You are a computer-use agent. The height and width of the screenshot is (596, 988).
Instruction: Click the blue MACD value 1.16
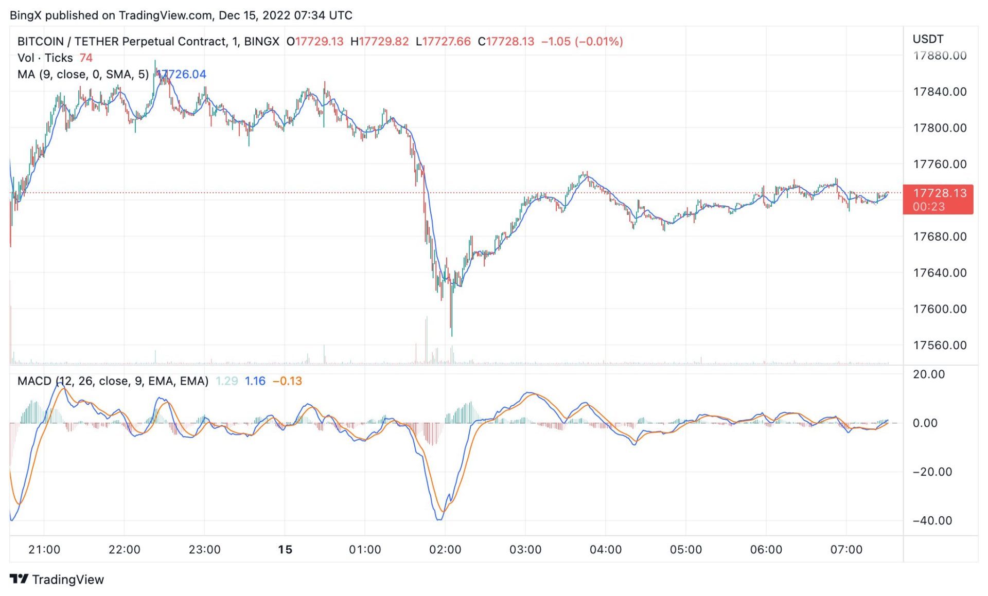coord(255,381)
